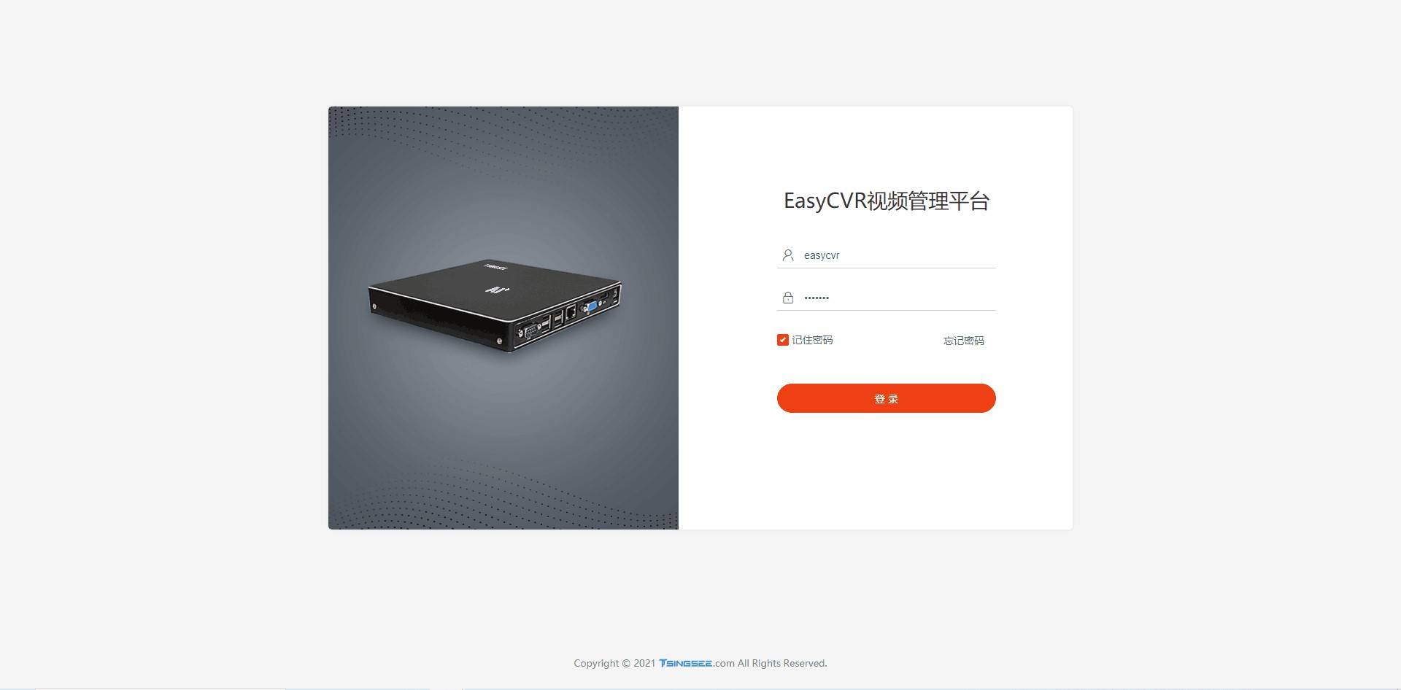
Task: Click the Tsingsee logo in the footer
Action: pos(685,663)
